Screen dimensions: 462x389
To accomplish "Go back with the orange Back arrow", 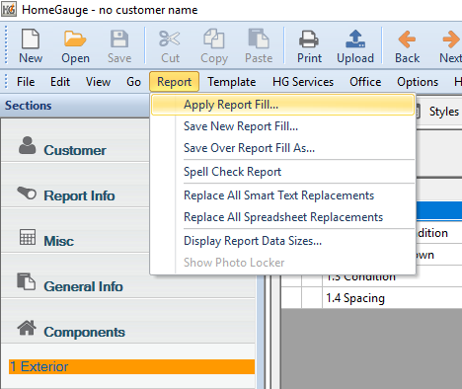I will [x=407, y=39].
